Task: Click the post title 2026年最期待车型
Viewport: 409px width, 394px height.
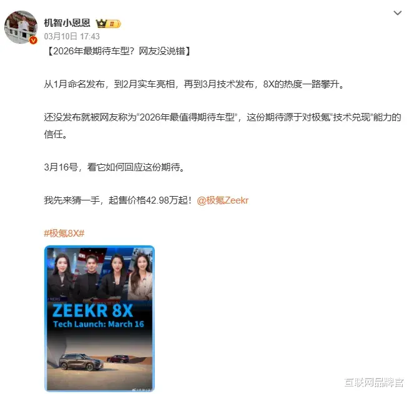Action: click(119, 51)
